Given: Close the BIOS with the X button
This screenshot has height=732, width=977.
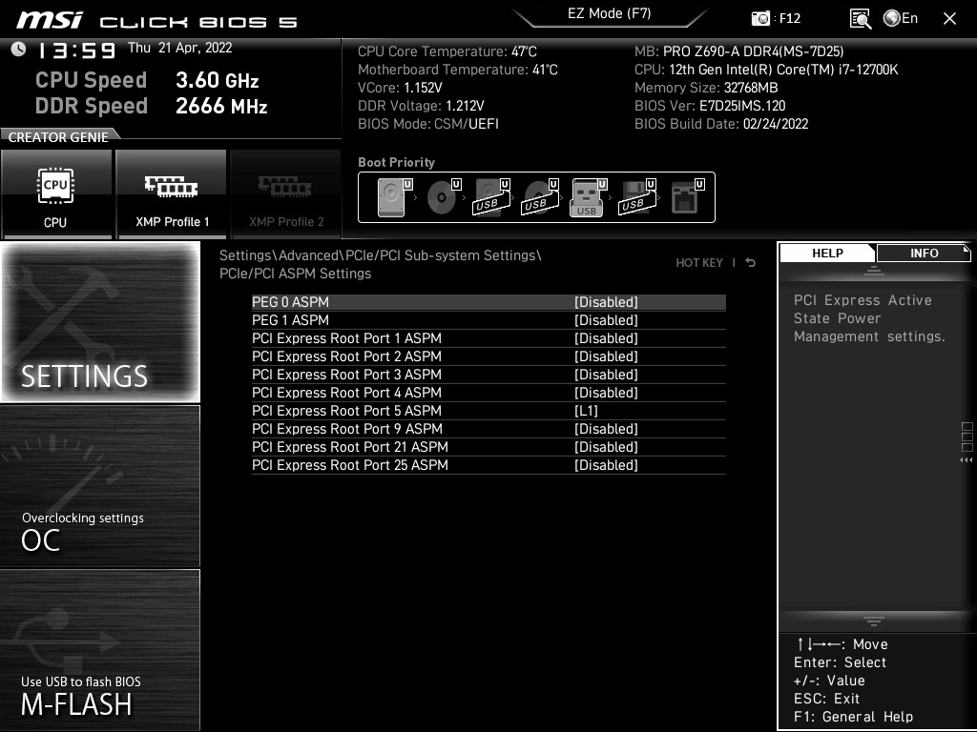Looking at the screenshot, I should point(949,19).
